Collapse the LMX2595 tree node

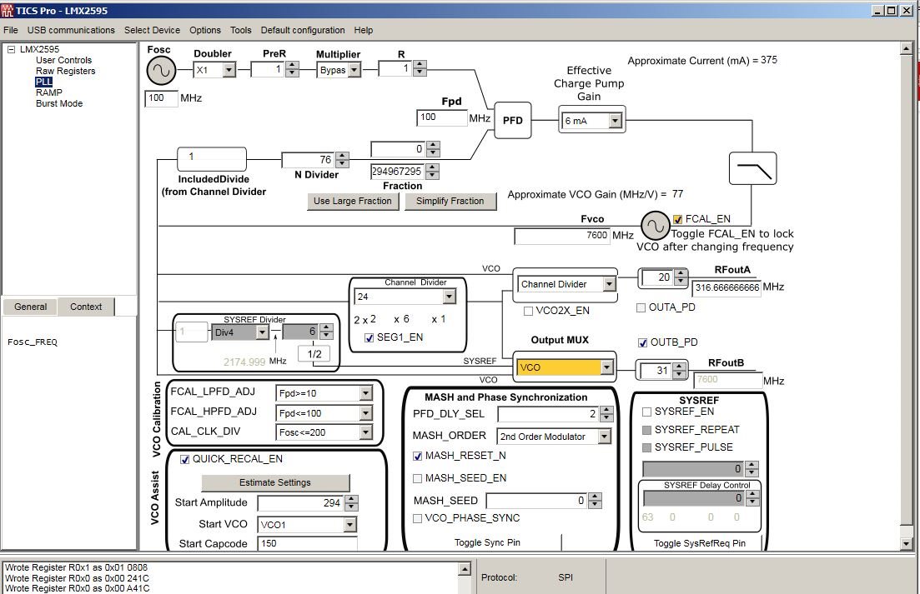(x=11, y=50)
